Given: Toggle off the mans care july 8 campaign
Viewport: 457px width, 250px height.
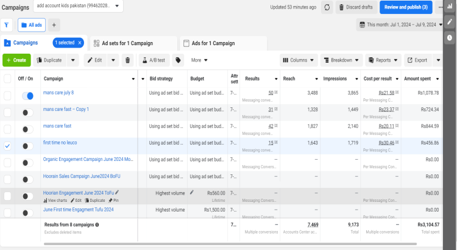Looking at the screenshot, I should tap(27, 96).
